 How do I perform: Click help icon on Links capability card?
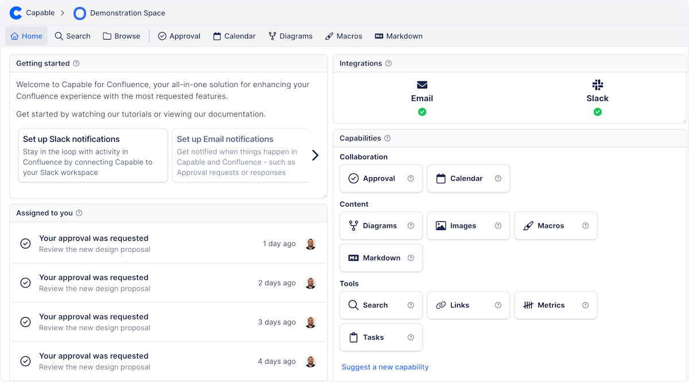tap(498, 305)
